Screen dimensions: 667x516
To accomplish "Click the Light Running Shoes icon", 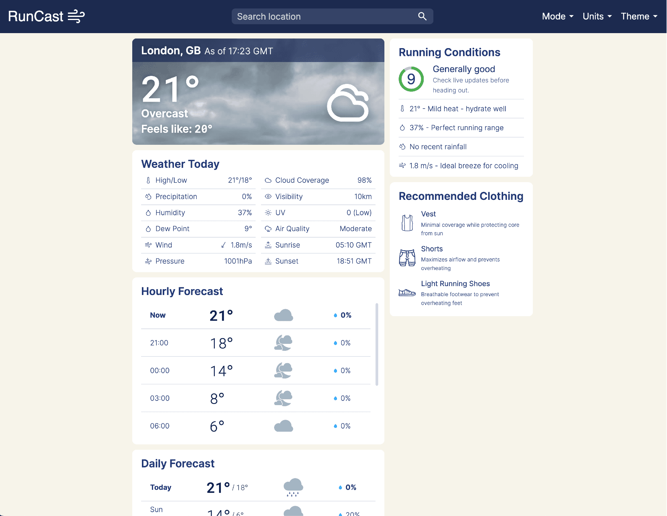I will pos(407,293).
